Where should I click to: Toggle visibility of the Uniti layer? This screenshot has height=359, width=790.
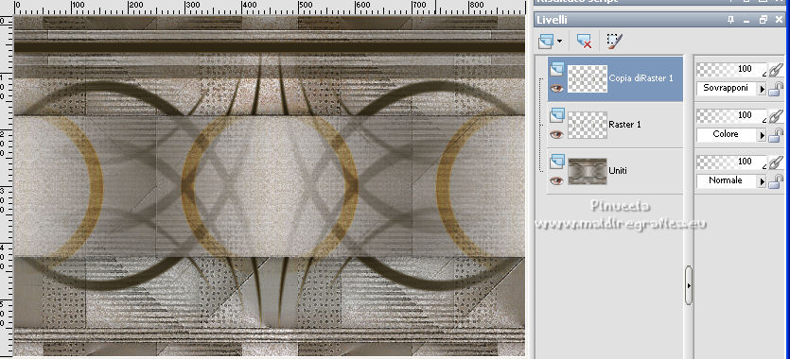556,180
